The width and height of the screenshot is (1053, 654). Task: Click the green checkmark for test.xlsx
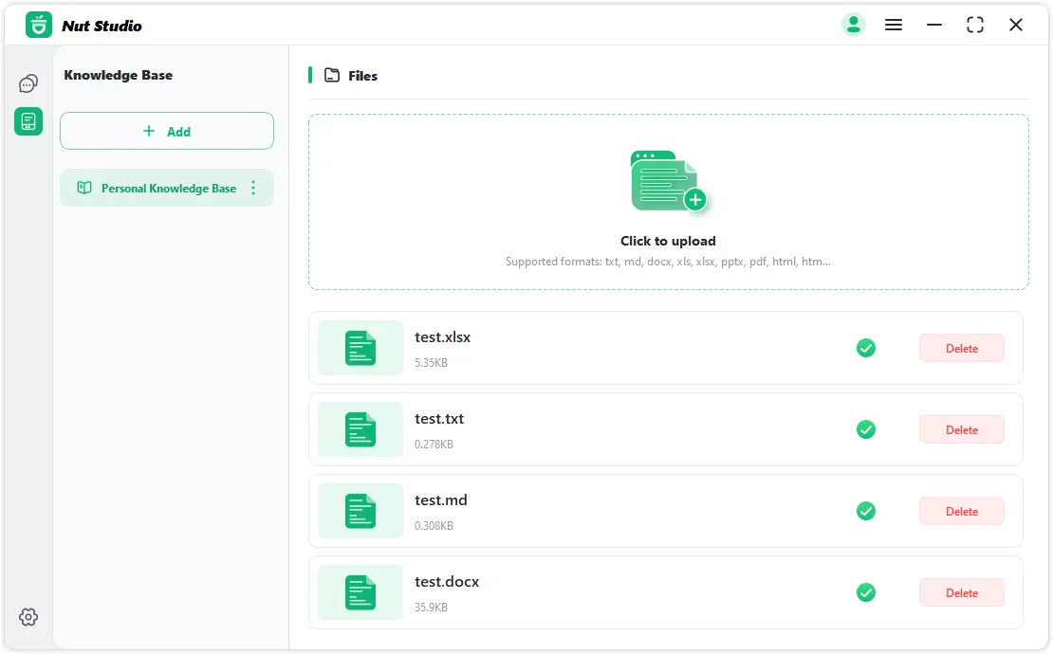click(866, 348)
